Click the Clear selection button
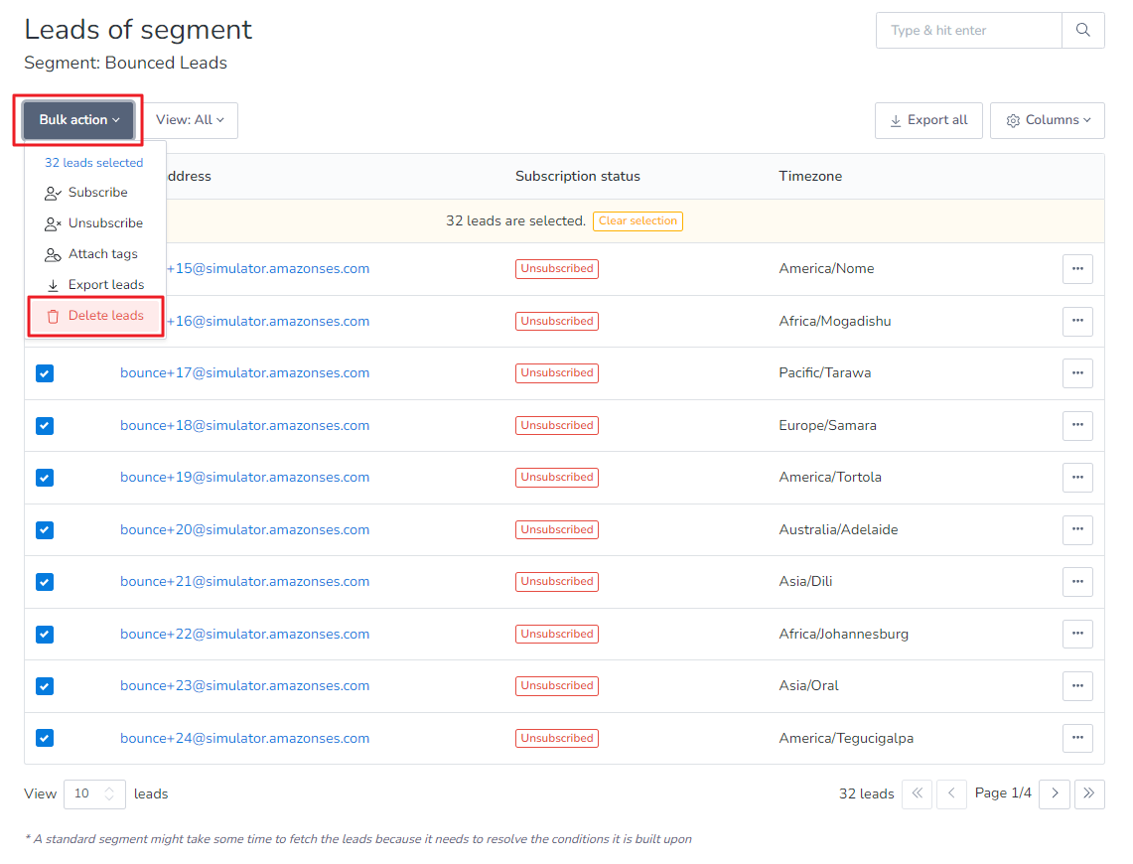 [x=637, y=221]
